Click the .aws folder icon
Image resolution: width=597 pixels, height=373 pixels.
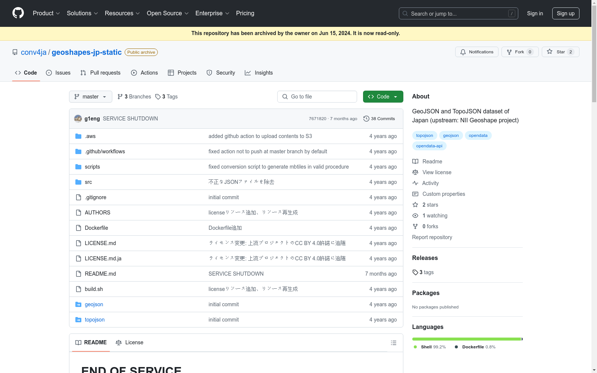(78, 136)
